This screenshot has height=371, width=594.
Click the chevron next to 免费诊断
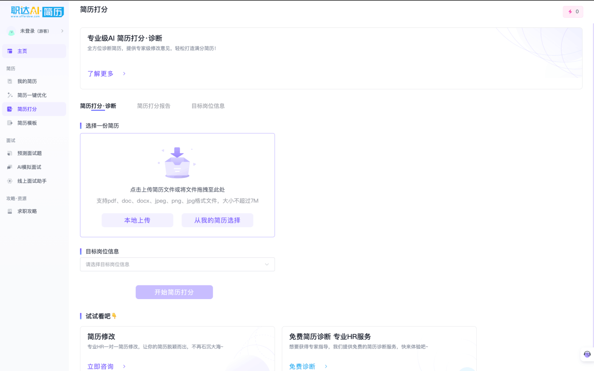(326, 367)
